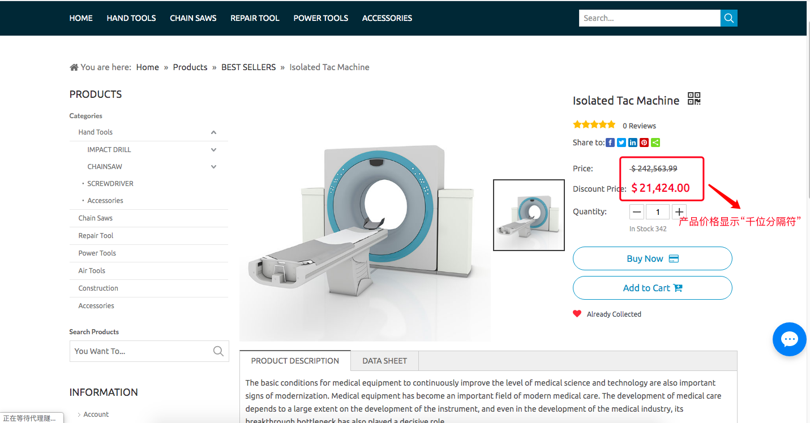Expand the IMPACT DRILL subcategory
The image size is (810, 423).
(x=213, y=150)
